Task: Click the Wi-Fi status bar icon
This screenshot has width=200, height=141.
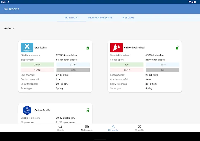Action: tap(190, 2)
